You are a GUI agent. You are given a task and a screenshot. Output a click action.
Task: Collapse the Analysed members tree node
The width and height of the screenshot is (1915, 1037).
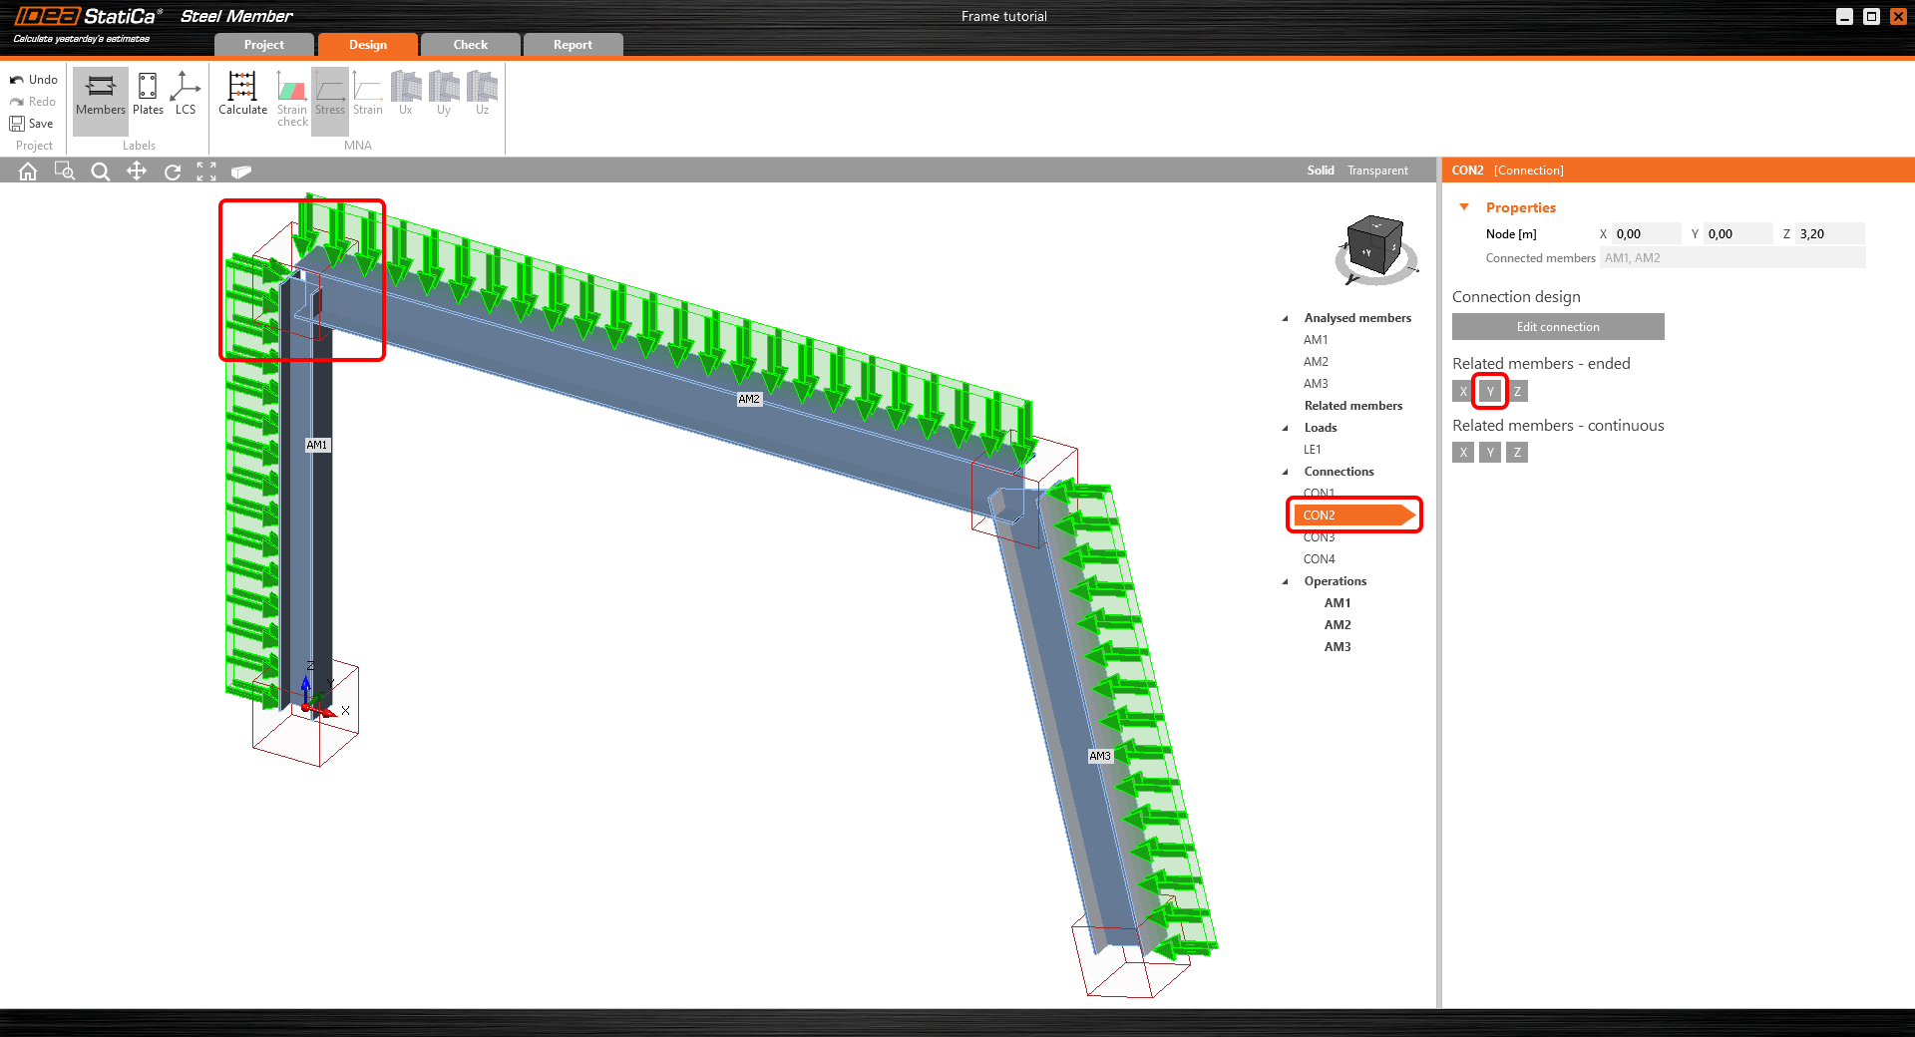(x=1285, y=318)
